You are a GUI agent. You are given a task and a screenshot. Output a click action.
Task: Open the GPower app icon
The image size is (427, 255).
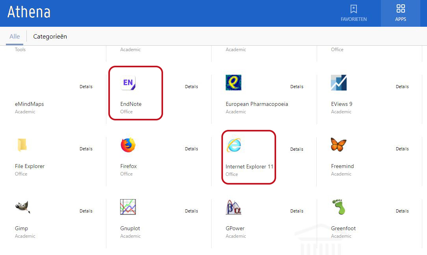pos(234,207)
